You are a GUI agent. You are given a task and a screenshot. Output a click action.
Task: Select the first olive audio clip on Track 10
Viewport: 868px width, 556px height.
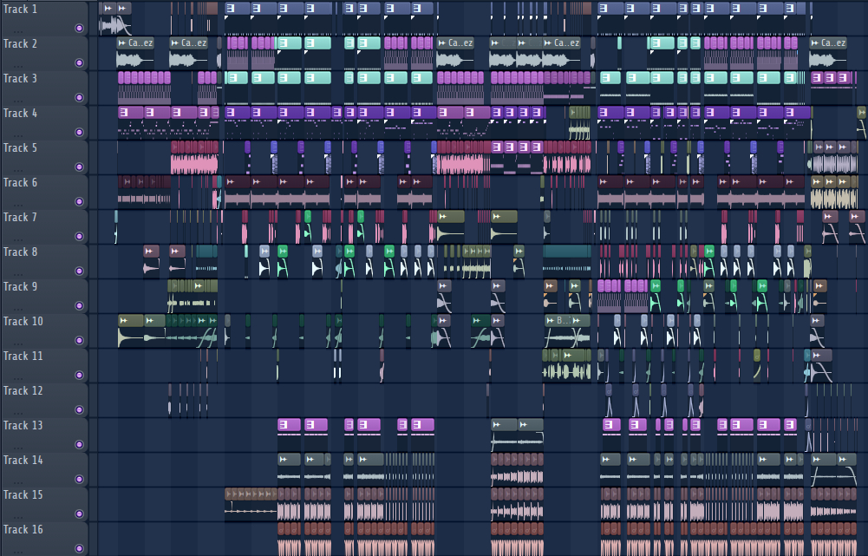pyautogui.click(x=130, y=320)
